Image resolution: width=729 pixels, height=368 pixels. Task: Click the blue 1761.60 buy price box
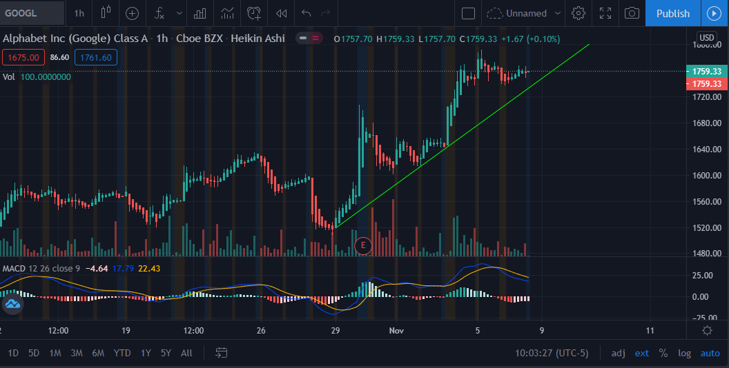(x=96, y=58)
